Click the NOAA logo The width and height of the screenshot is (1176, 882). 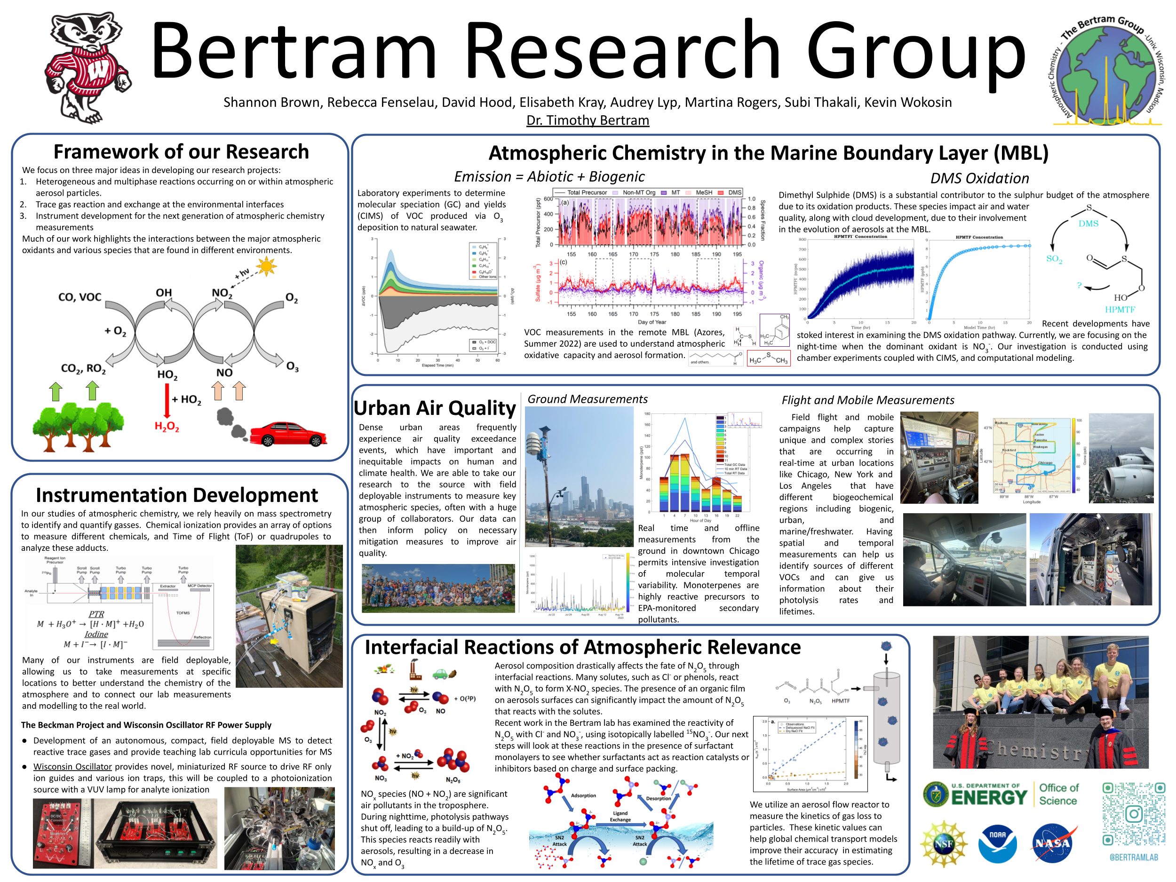(x=997, y=844)
